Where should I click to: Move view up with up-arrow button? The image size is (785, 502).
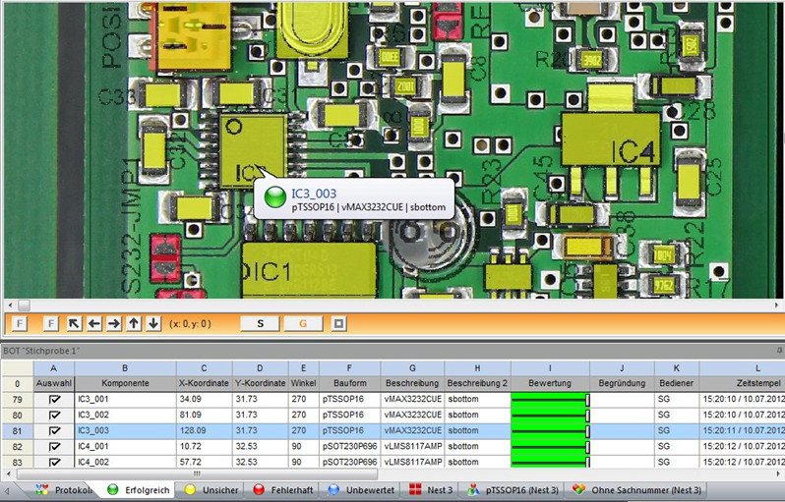134,323
